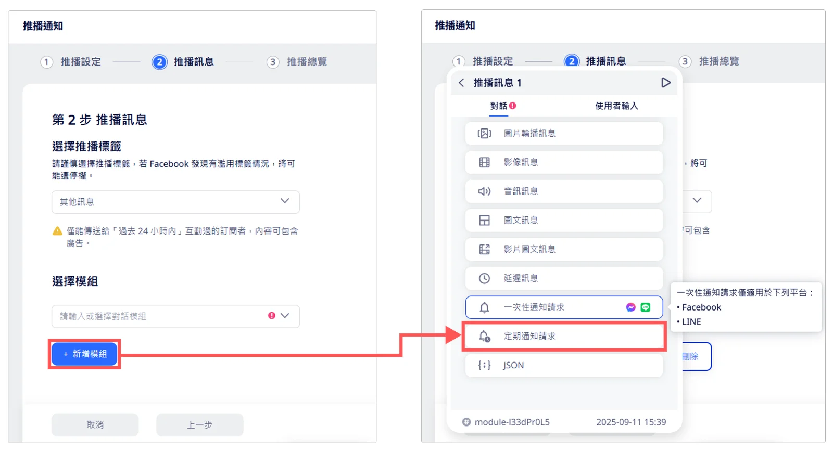Click the play icon in module header
Viewport: 833px width, 452px height.
665,83
